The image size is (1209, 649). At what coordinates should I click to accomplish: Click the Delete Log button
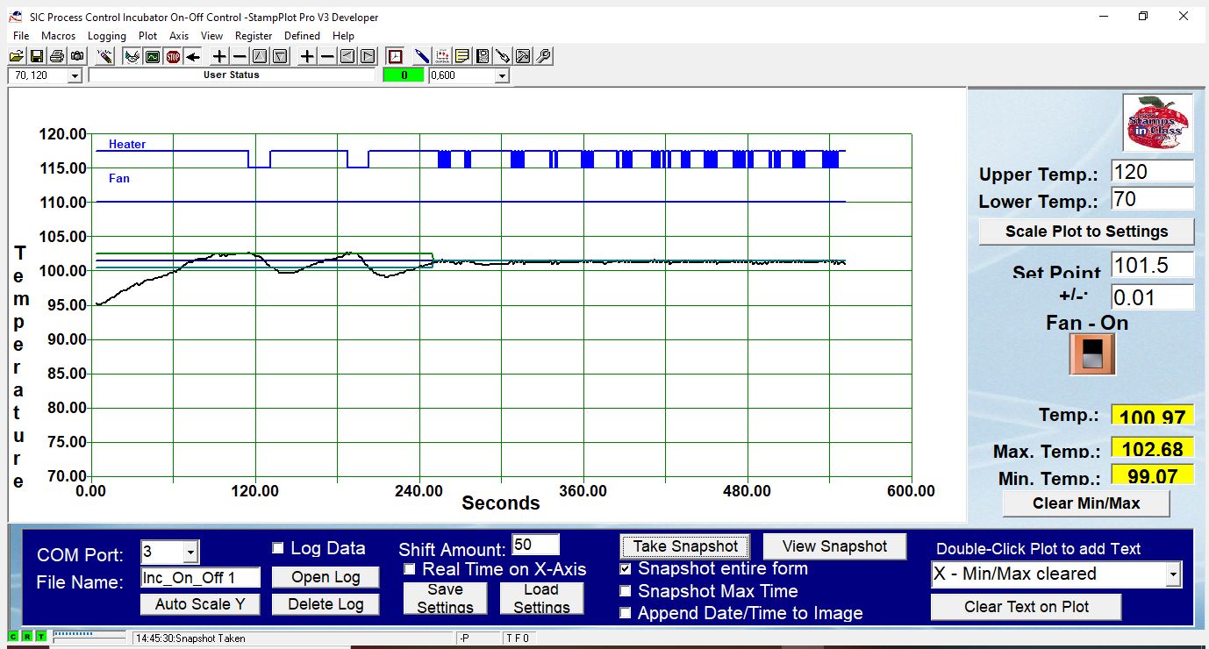pyautogui.click(x=325, y=604)
